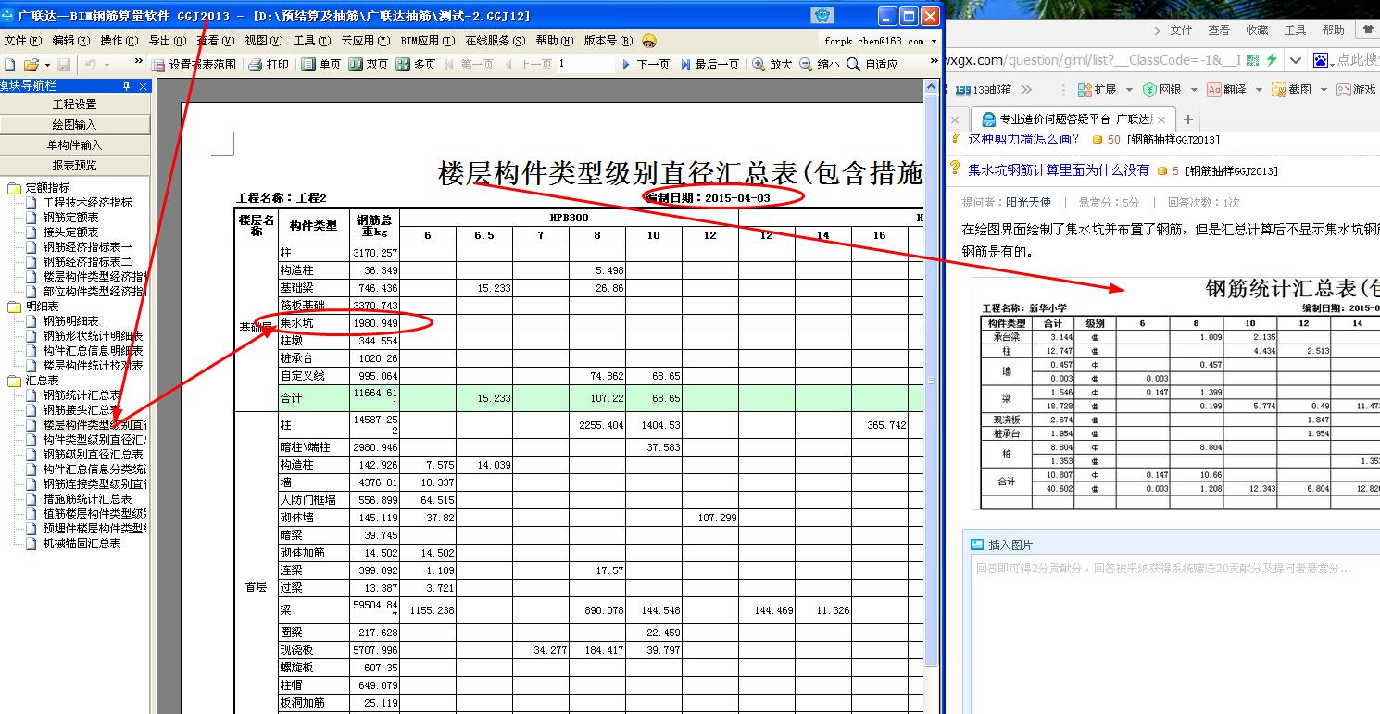The image size is (1380, 714).
Task: Click the page number input field
Action: tap(585, 64)
